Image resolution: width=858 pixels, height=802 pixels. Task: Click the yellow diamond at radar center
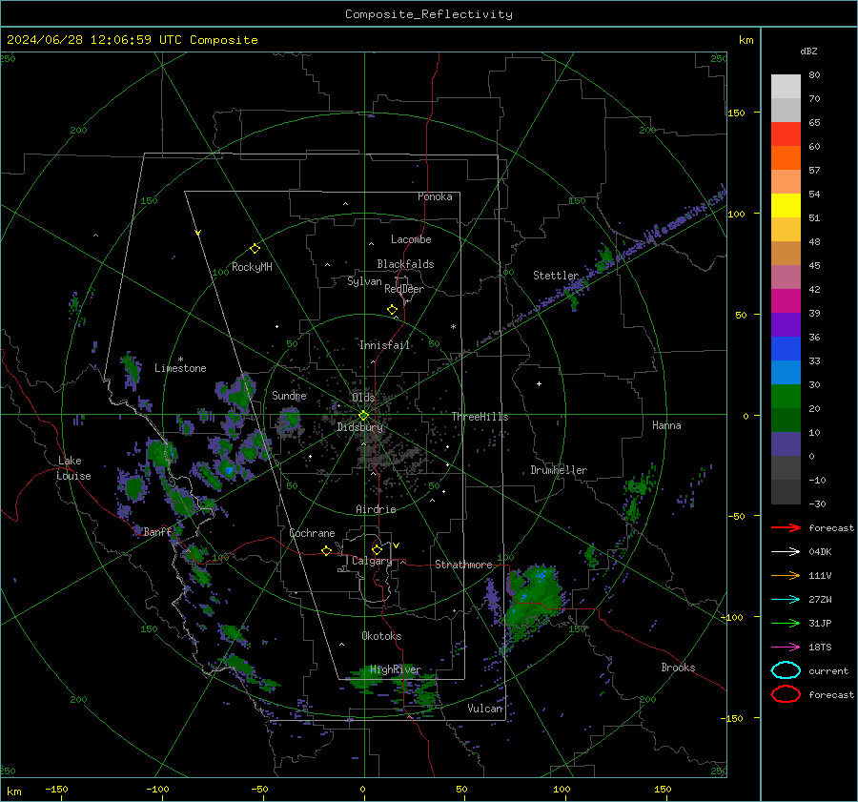[363, 416]
